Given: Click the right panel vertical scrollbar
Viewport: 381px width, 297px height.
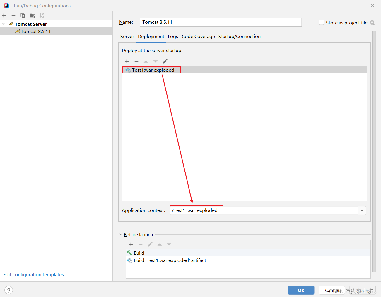Looking at the screenshot, I should 374,152.
